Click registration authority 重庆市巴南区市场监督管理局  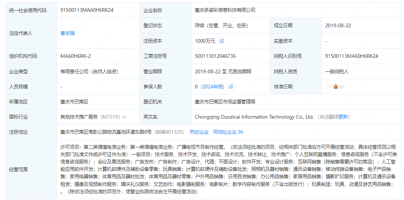pyautogui.click(x=225, y=102)
